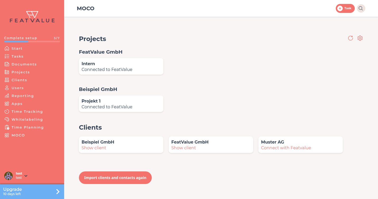Click the Whitelabeling palette icon

pos(7,119)
